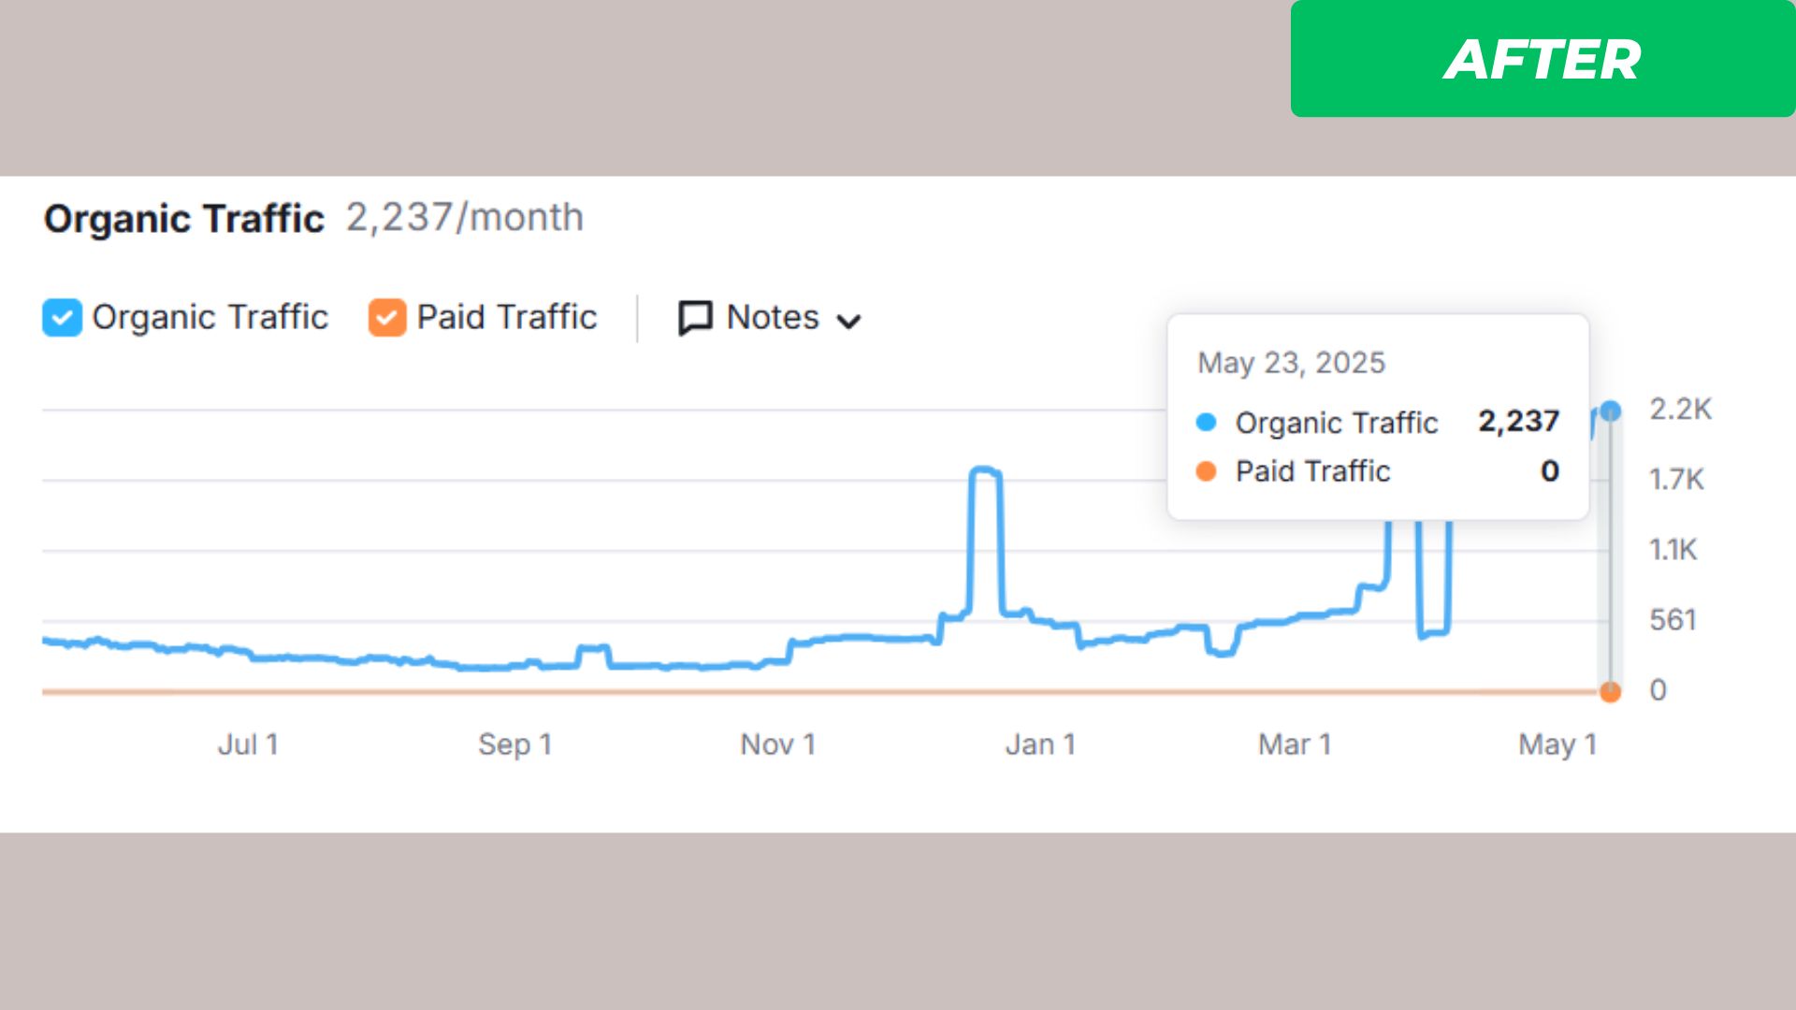Uncheck the Organic Traffic checkbox
The width and height of the screenshot is (1796, 1010).
pyautogui.click(x=62, y=318)
